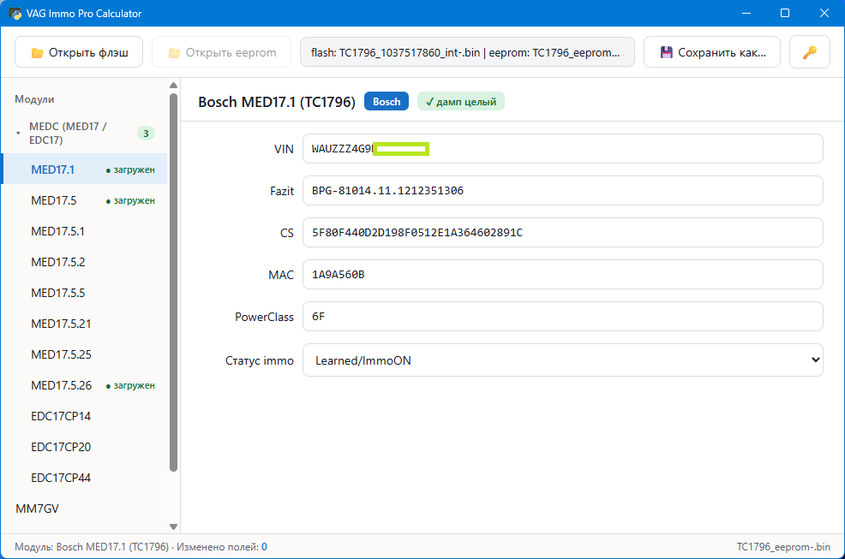Image resolution: width=845 pixels, height=559 pixels.
Task: Select MED17.5.1 module
Action: (83, 231)
